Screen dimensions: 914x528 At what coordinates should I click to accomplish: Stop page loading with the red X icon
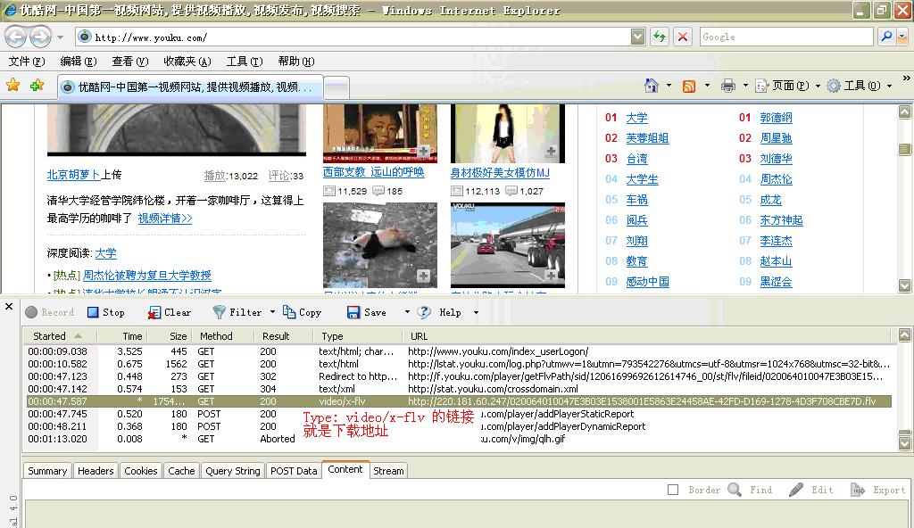(683, 37)
